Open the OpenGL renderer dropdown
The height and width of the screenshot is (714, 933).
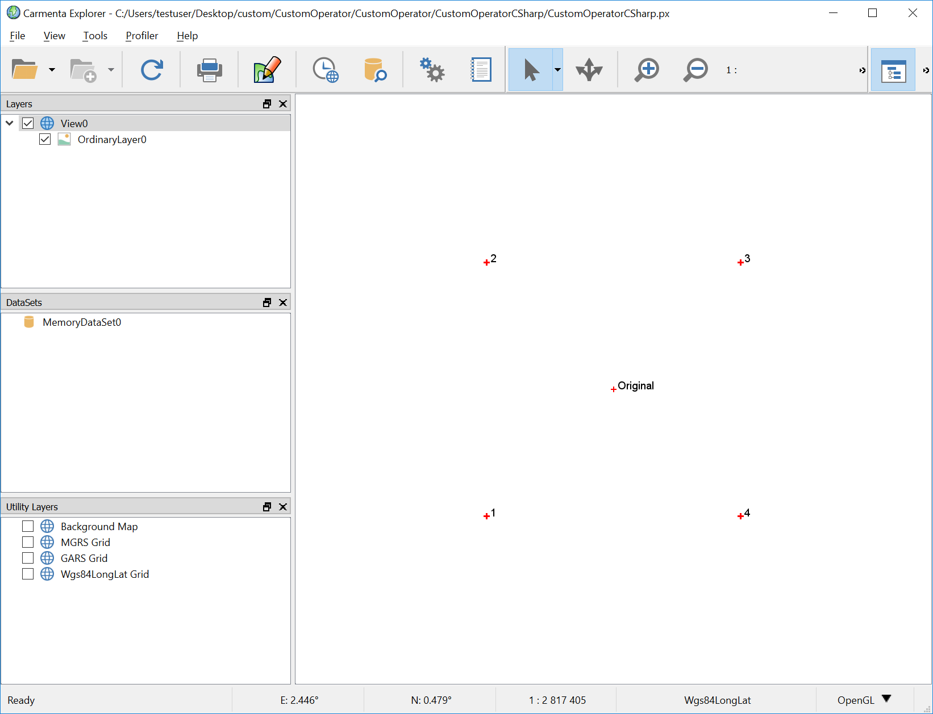click(x=886, y=699)
